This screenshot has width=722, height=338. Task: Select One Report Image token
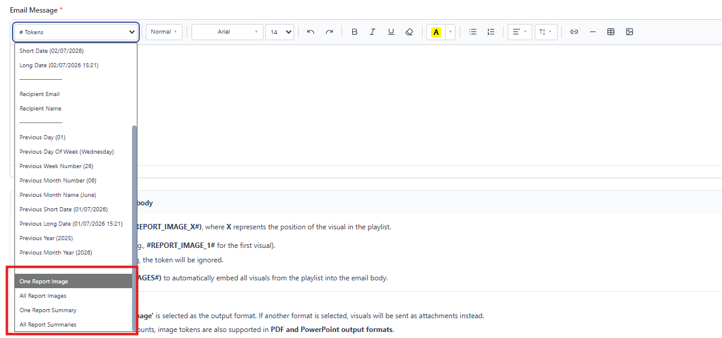click(x=73, y=281)
